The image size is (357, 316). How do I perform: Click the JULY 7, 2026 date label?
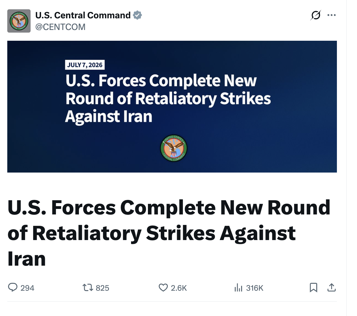[85, 65]
